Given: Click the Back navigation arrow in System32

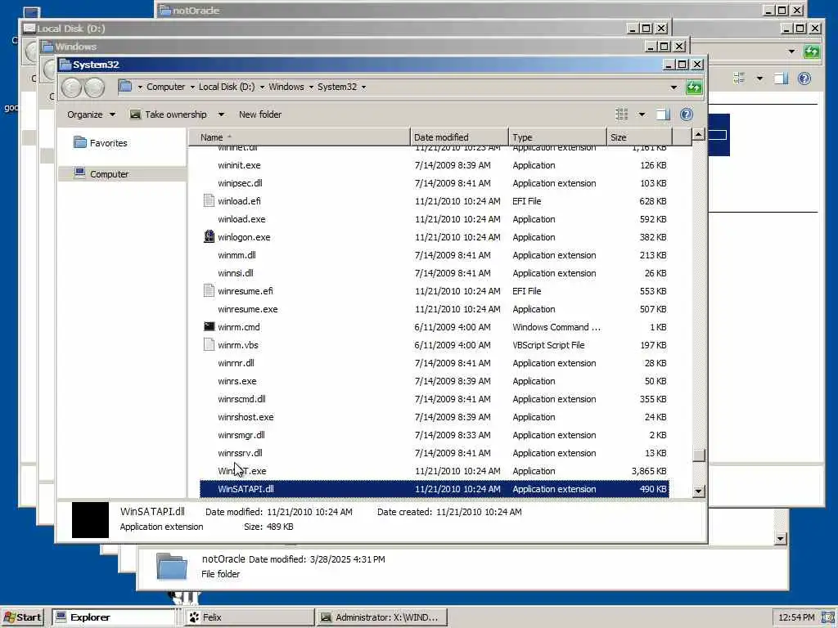Looking at the screenshot, I should point(71,87).
